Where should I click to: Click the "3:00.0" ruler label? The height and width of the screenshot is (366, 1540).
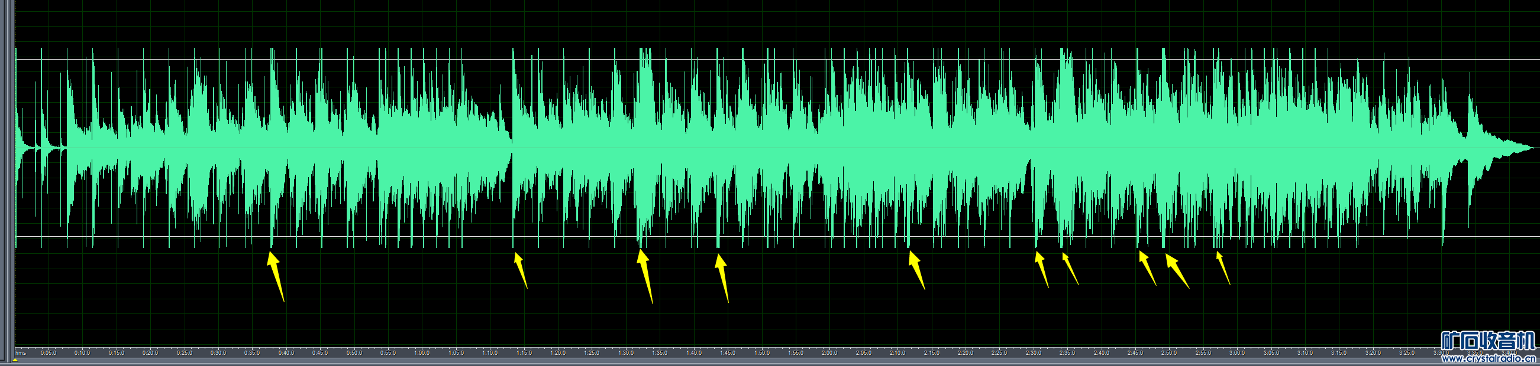coord(1238,353)
